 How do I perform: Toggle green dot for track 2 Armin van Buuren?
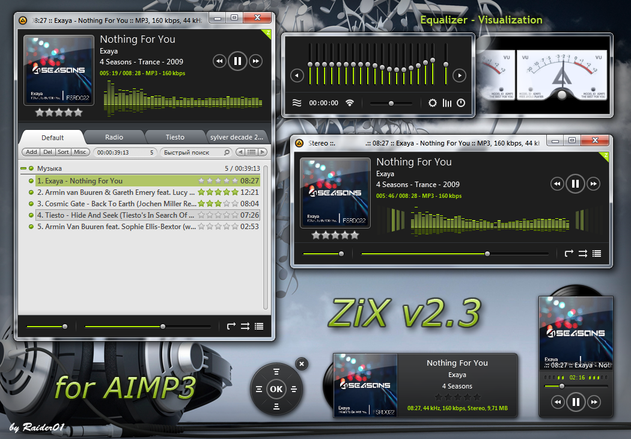[x=31, y=192]
